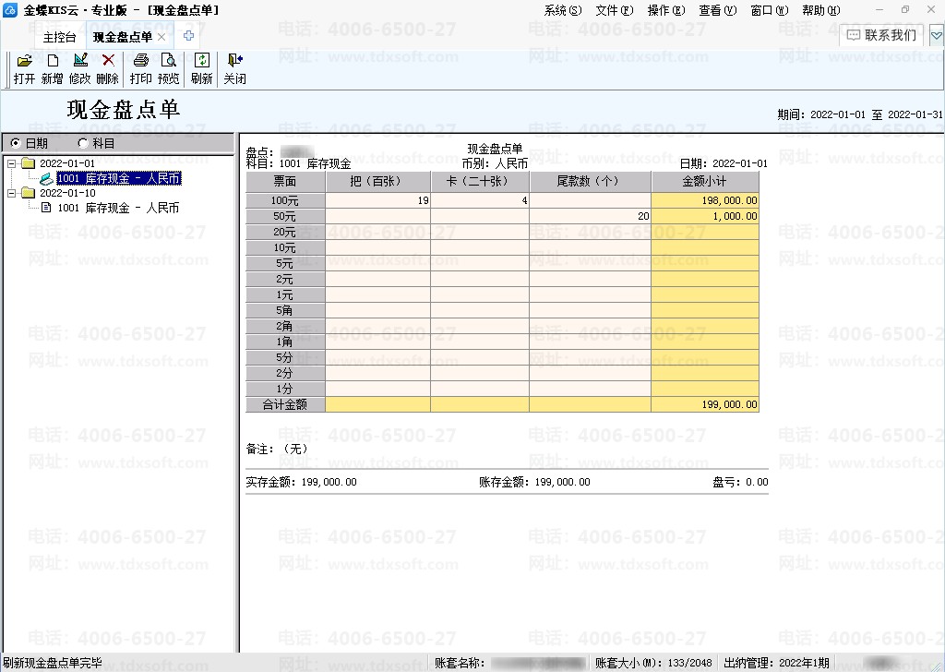Click the 把(百张) column header
This screenshot has width=945, height=672.
click(x=377, y=182)
